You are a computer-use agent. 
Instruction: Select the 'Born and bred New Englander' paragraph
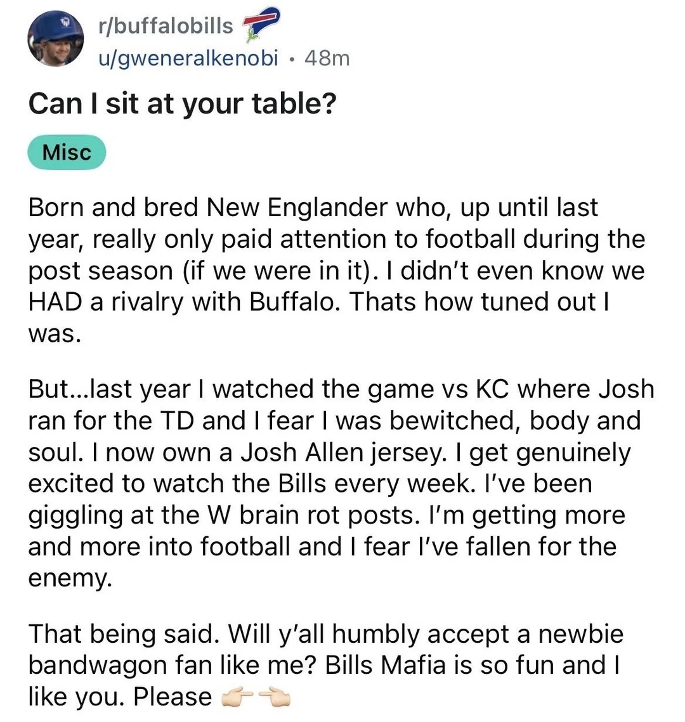point(337,270)
